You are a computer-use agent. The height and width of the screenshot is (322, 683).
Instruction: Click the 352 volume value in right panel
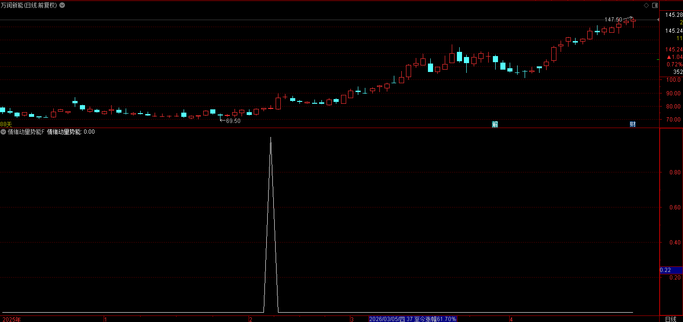click(x=678, y=72)
